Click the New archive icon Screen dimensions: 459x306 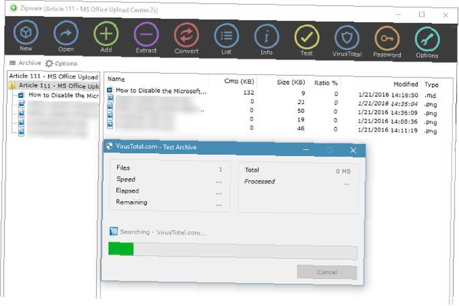(x=26, y=36)
